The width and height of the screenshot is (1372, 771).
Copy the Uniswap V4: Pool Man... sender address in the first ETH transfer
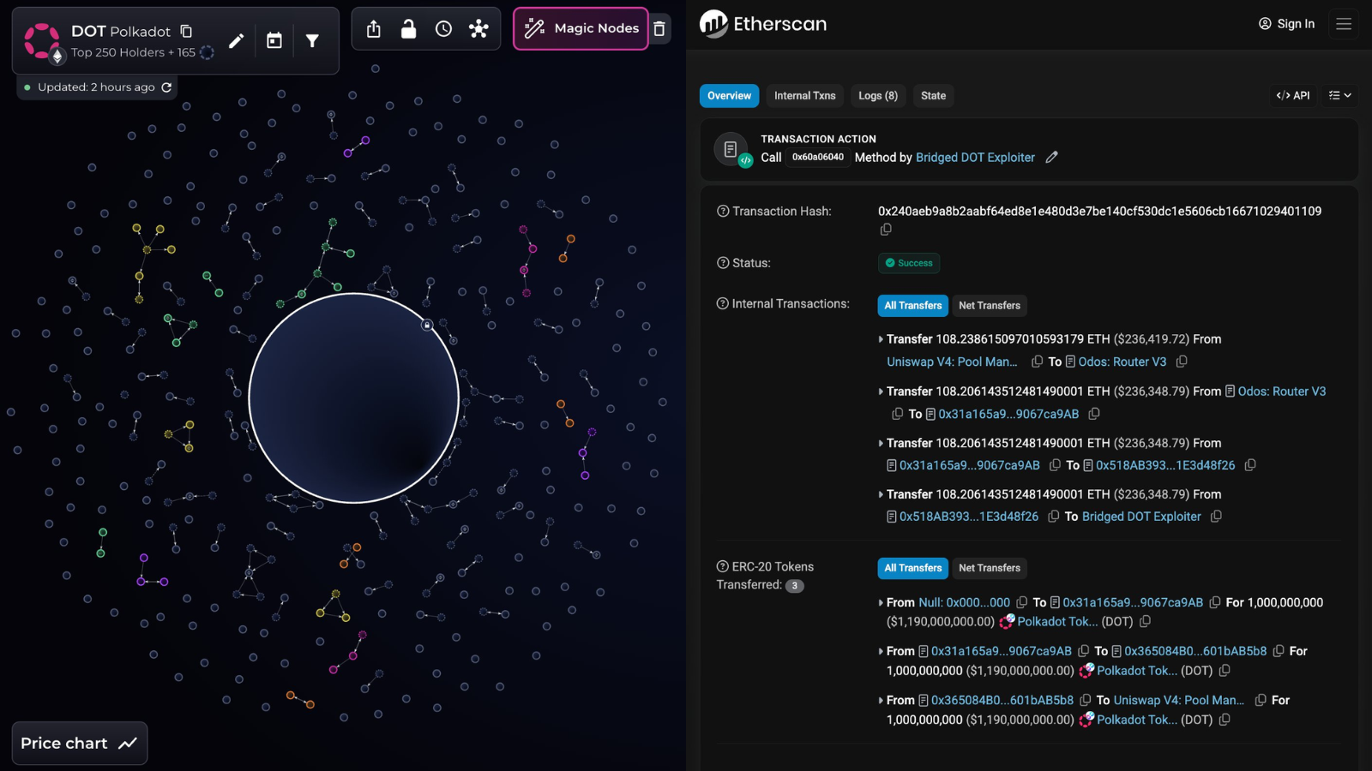1037,362
